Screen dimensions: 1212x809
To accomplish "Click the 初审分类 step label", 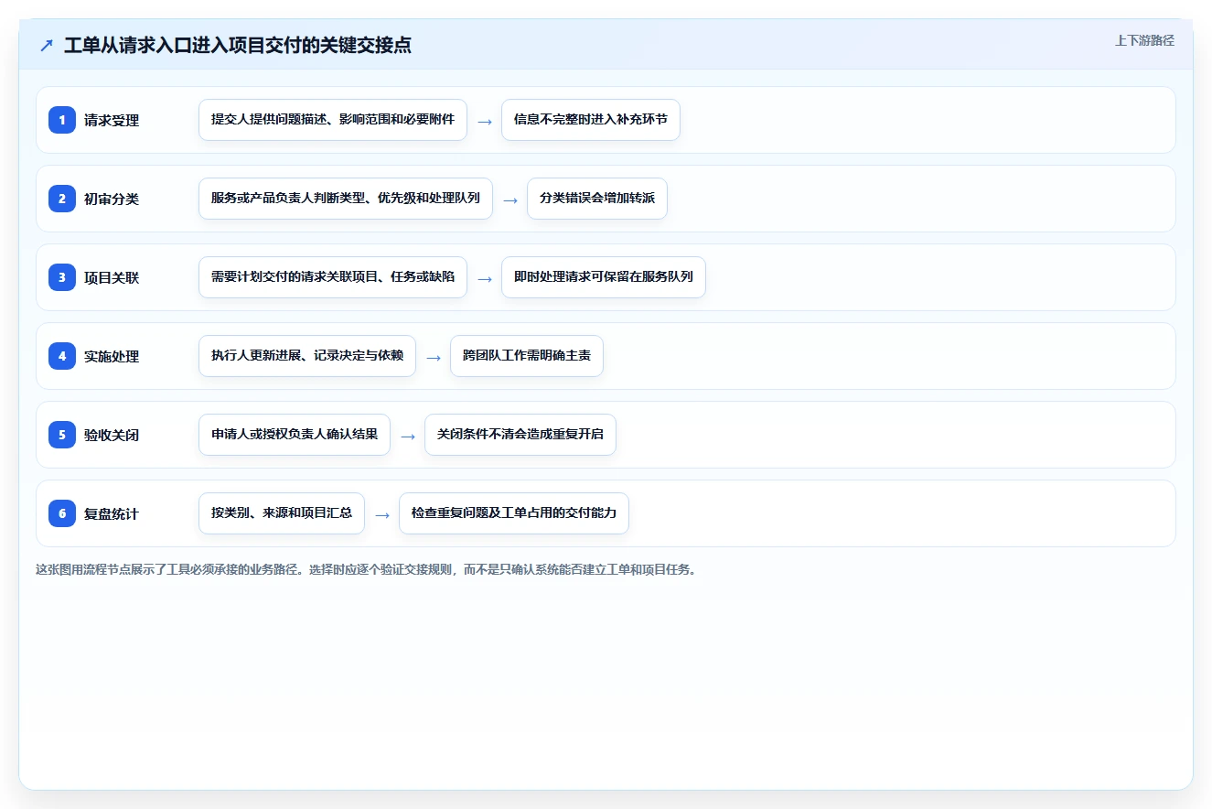I will pyautogui.click(x=112, y=199).
